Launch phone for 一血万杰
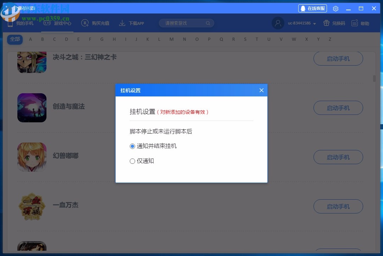Screen dimensions: 383x256 (x=338, y=206)
